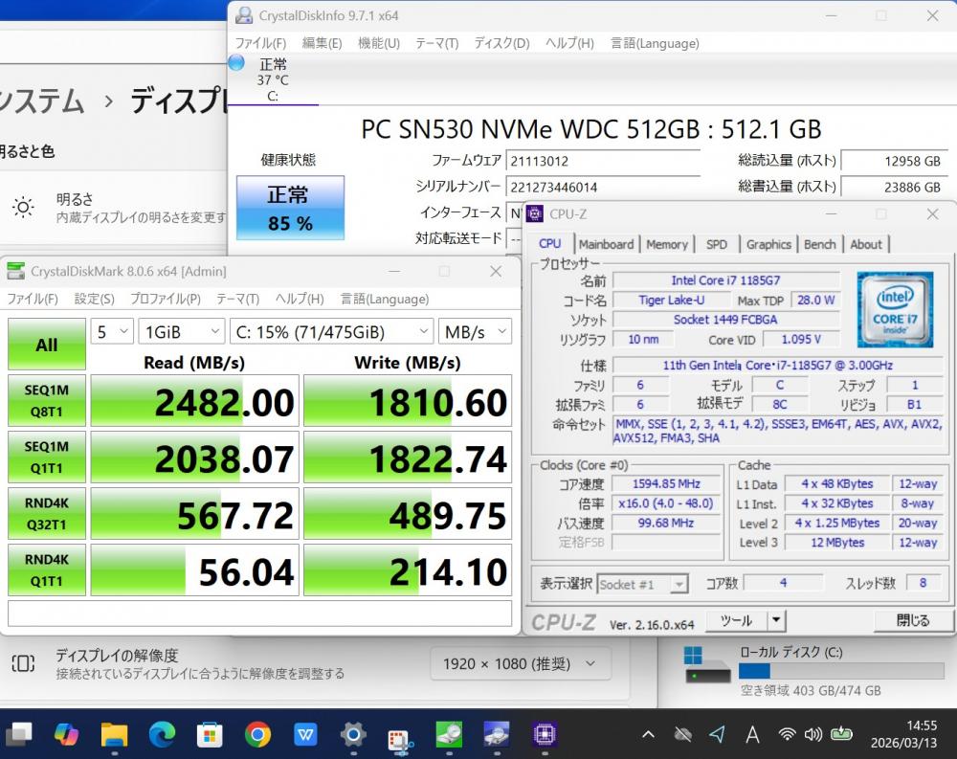Switch to CPU-Z in the taskbar
Image resolution: width=957 pixels, height=759 pixels.
545,734
